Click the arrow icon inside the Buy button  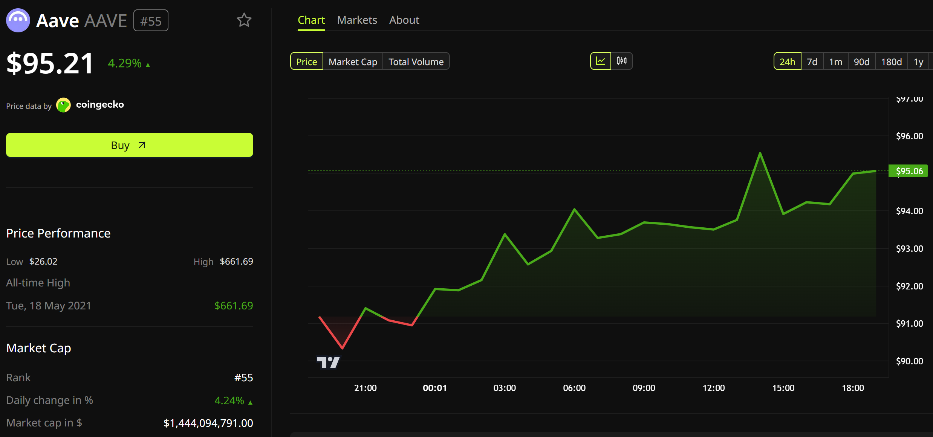point(141,145)
